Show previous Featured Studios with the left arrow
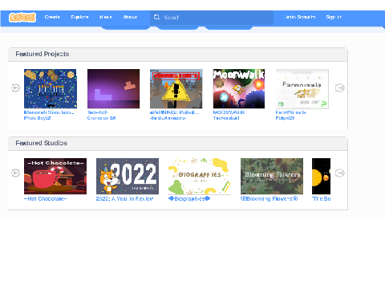 click(15, 173)
